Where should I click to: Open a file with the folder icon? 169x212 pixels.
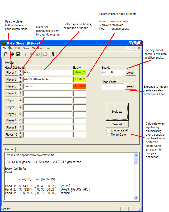pos(12,54)
